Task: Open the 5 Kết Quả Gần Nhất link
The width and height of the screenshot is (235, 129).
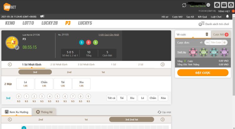Action: (109, 35)
